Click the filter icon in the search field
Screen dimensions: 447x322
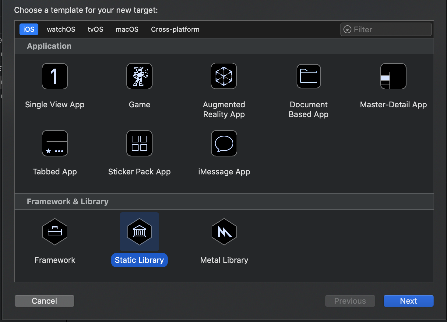pos(347,29)
